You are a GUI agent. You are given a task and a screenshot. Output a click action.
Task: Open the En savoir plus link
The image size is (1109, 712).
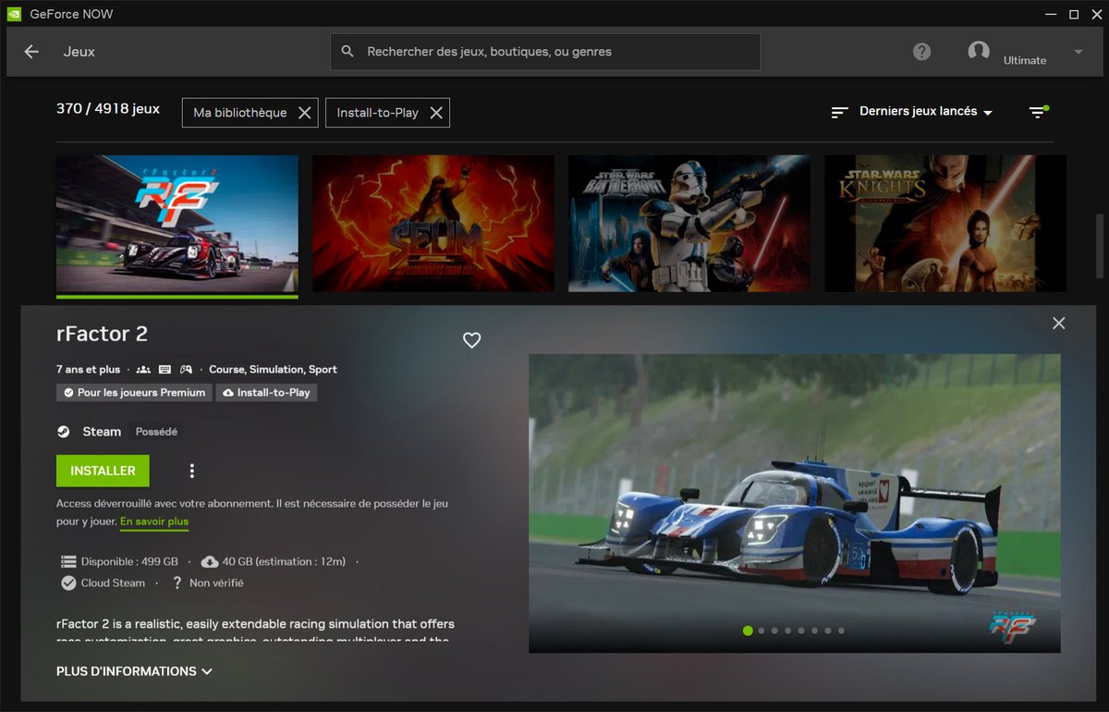click(153, 522)
